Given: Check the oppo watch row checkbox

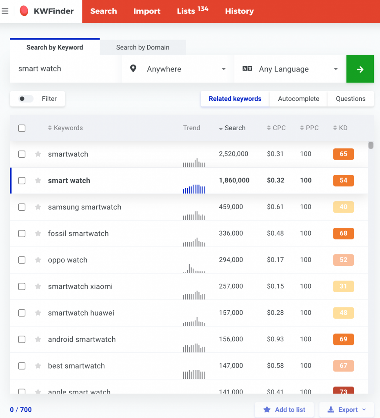Looking at the screenshot, I should pos(22,260).
